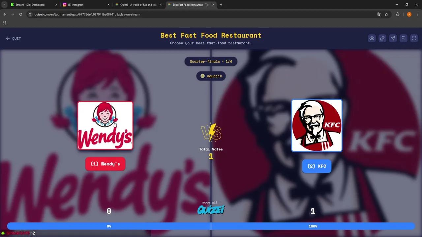Click the Quarter-finals 1/4 round badge
The height and width of the screenshot is (237, 422).
pyautogui.click(x=211, y=62)
